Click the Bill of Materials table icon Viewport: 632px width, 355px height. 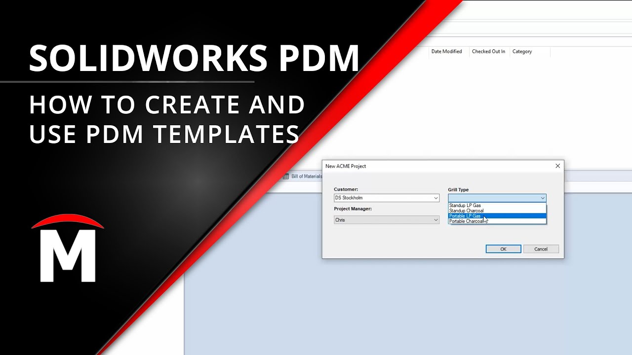(285, 177)
